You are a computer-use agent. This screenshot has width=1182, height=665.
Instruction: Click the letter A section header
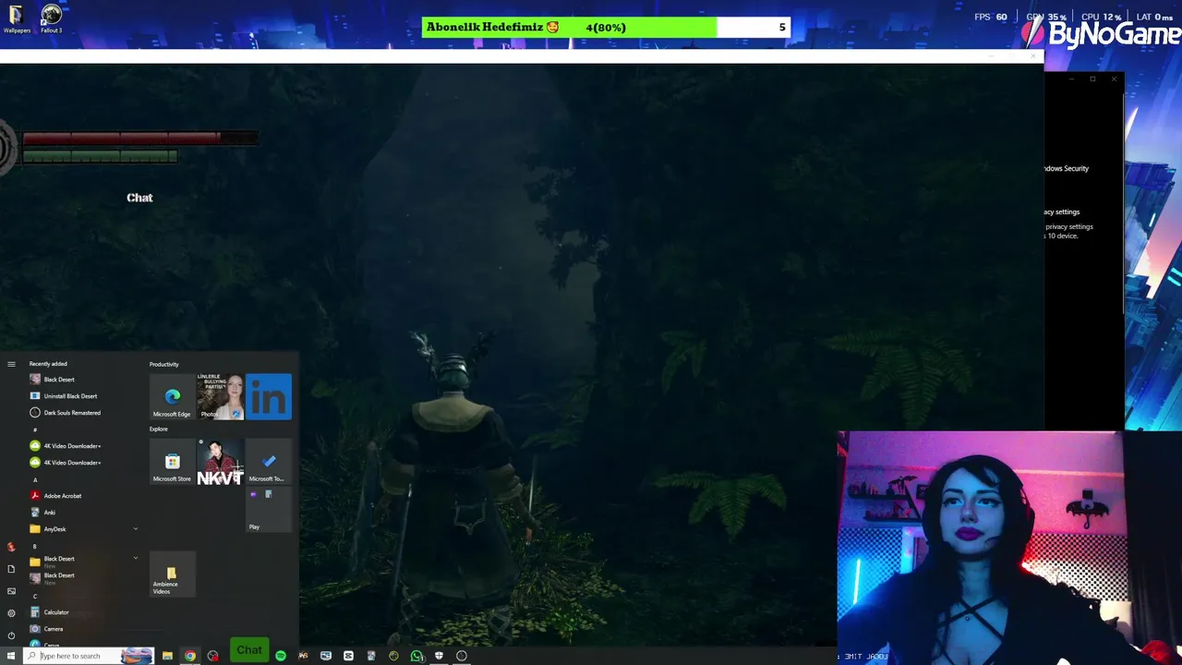click(35, 479)
